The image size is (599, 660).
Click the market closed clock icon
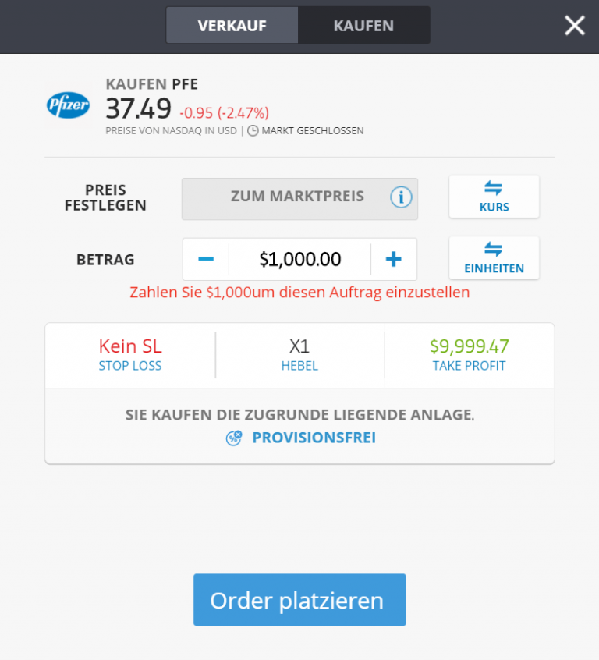tap(253, 131)
